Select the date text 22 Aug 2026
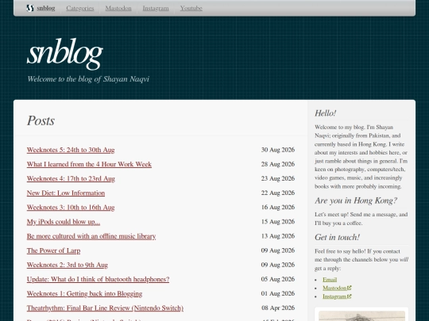 click(x=278, y=193)
